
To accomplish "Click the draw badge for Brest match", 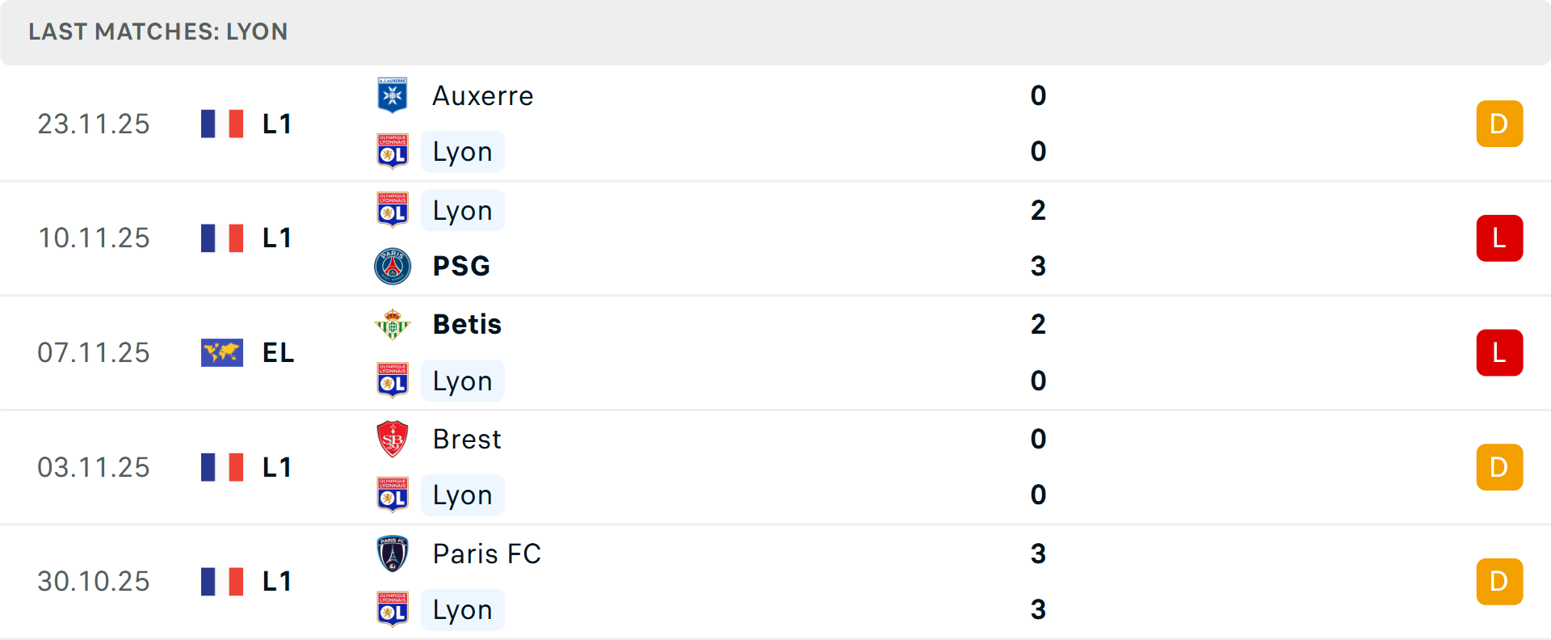I will pyautogui.click(x=1498, y=467).
